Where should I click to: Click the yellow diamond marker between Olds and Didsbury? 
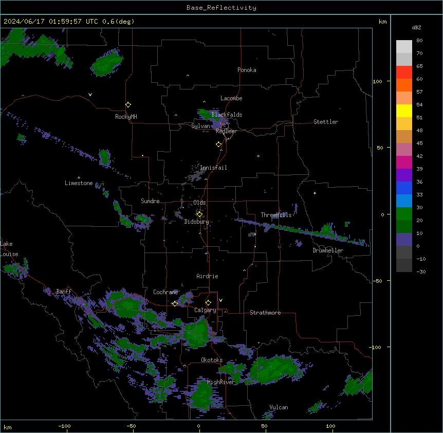coord(199,214)
